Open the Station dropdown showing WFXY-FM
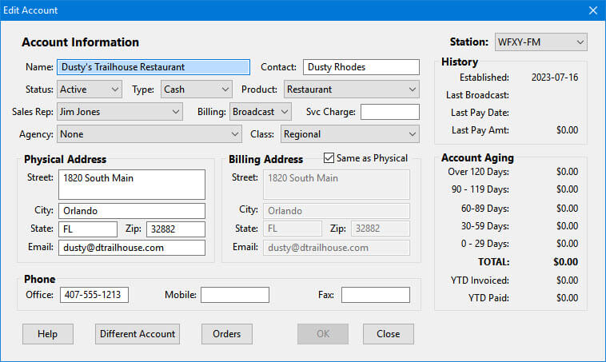 point(540,42)
